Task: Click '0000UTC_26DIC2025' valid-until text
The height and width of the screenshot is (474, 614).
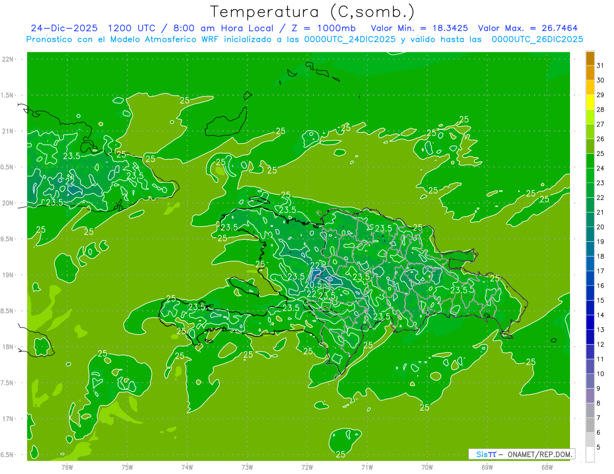Action: pos(537,39)
